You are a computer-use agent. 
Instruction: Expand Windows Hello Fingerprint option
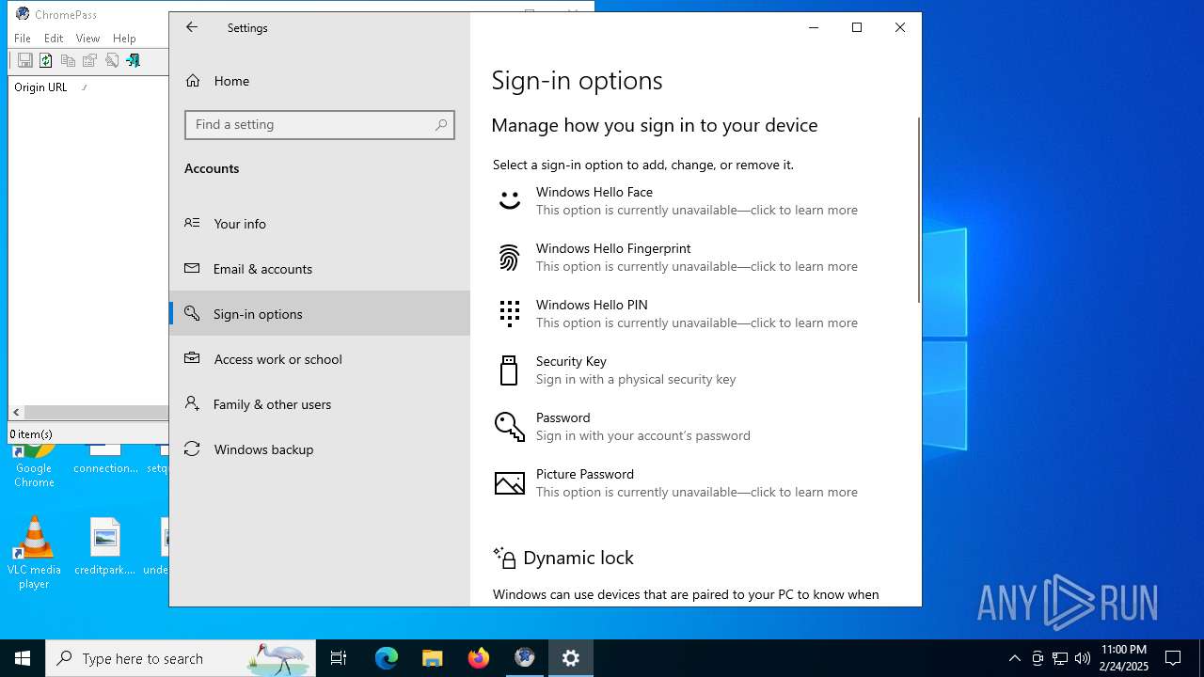(694, 257)
